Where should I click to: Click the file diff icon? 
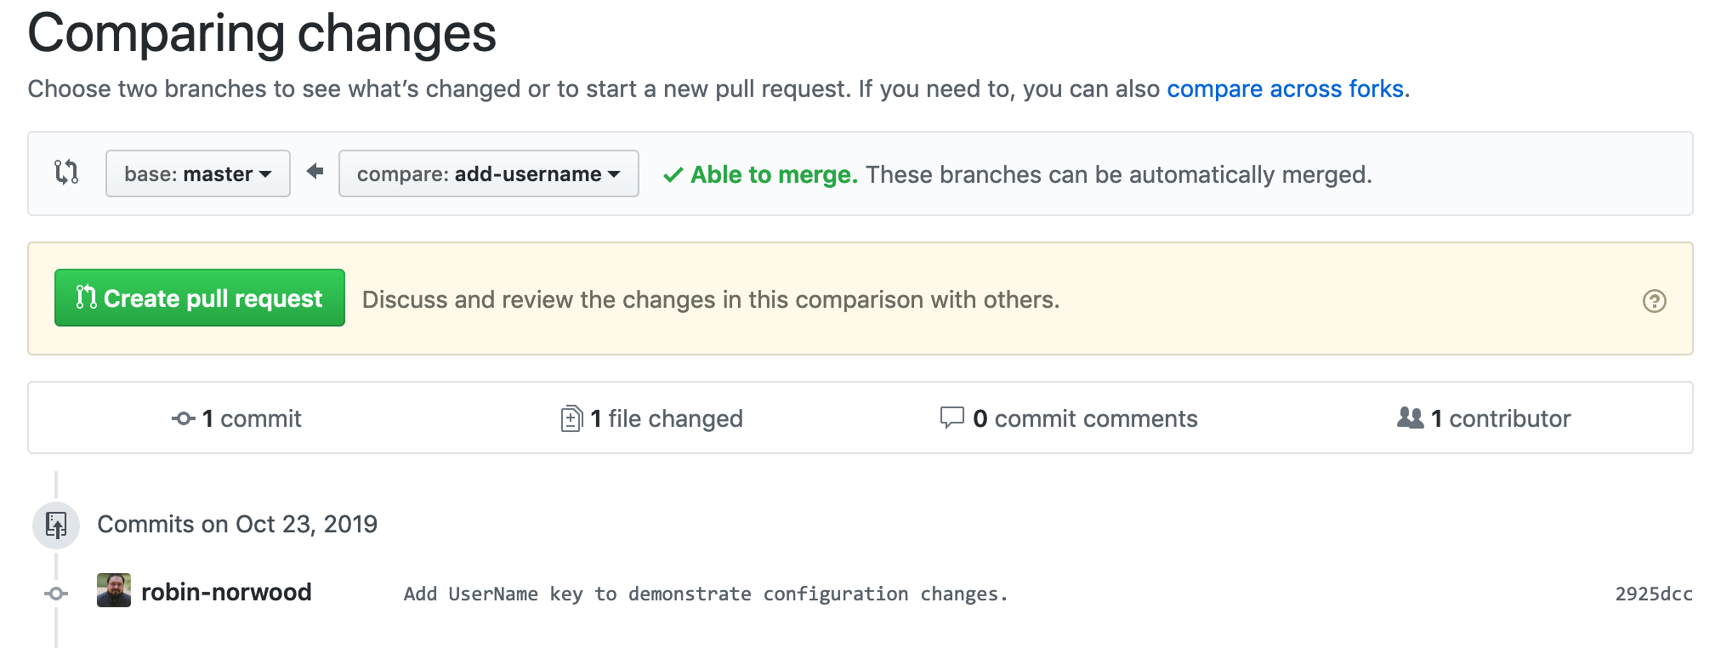[571, 418]
